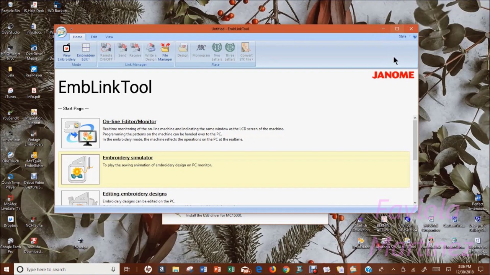
Task: Select the Info.pdf desktop icon
Action: tap(34, 93)
